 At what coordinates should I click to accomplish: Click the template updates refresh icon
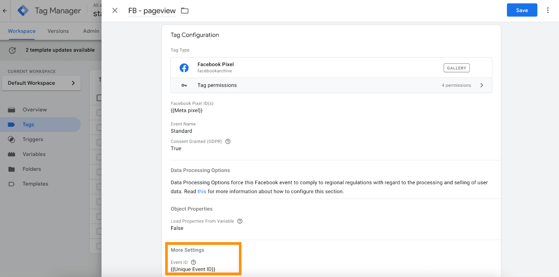point(12,50)
